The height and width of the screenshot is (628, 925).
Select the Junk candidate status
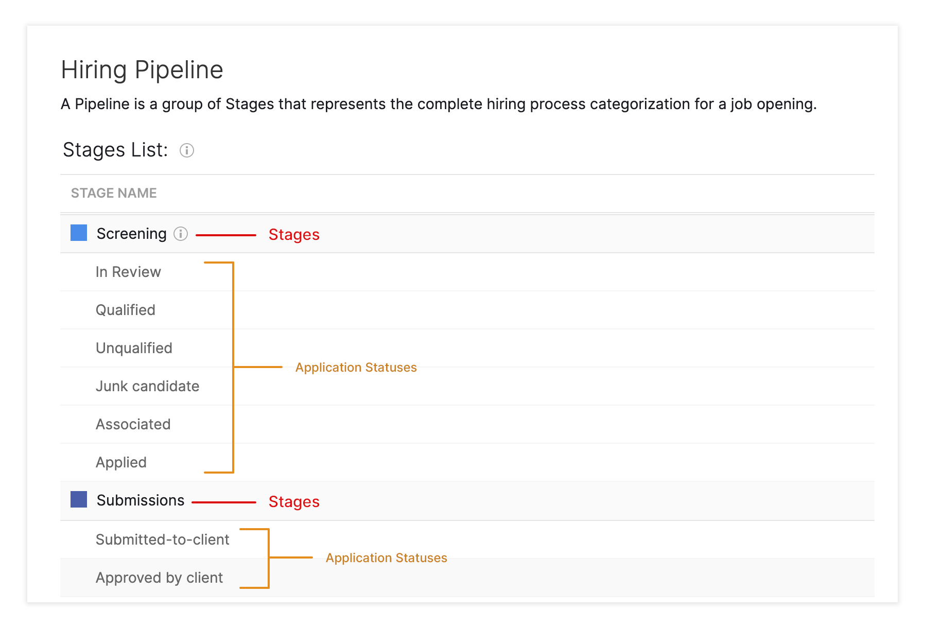147,386
